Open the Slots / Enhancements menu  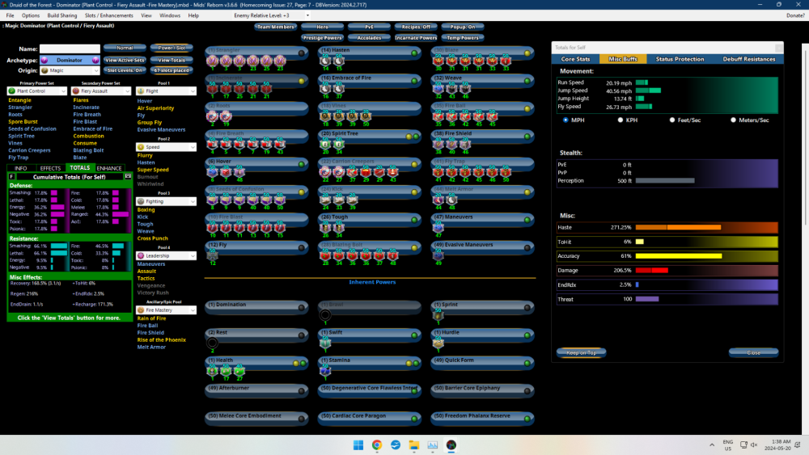[109, 15]
